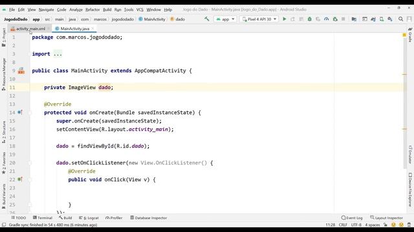414x232 pixels.
Task: Select the MainActivity.java editor tab
Action: [75, 28]
